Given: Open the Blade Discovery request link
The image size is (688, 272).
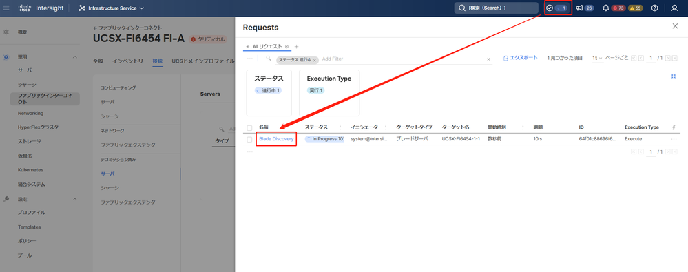Looking at the screenshot, I should 276,139.
